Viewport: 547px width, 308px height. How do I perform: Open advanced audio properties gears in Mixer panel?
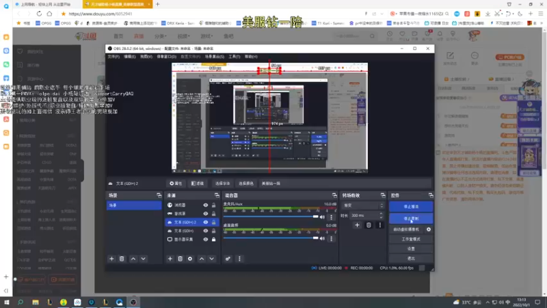(228, 259)
